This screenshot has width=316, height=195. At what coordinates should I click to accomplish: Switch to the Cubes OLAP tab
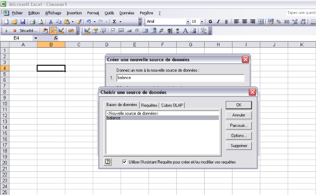(x=172, y=105)
